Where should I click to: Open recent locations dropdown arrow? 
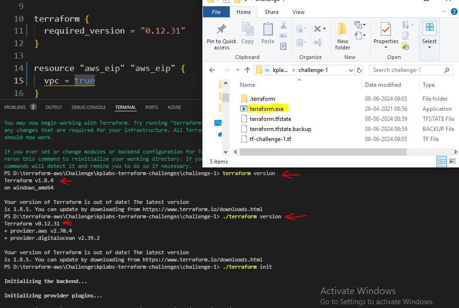pos(236,70)
